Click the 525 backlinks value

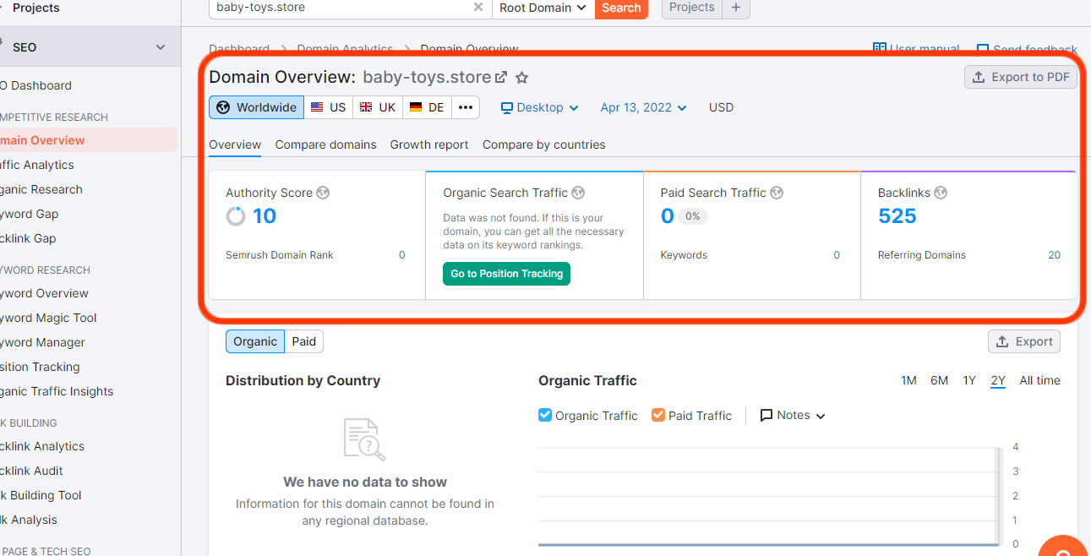click(897, 216)
